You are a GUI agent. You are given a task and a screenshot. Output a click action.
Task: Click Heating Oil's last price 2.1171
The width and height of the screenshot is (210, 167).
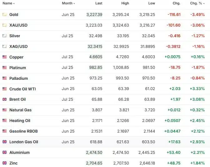96,121
